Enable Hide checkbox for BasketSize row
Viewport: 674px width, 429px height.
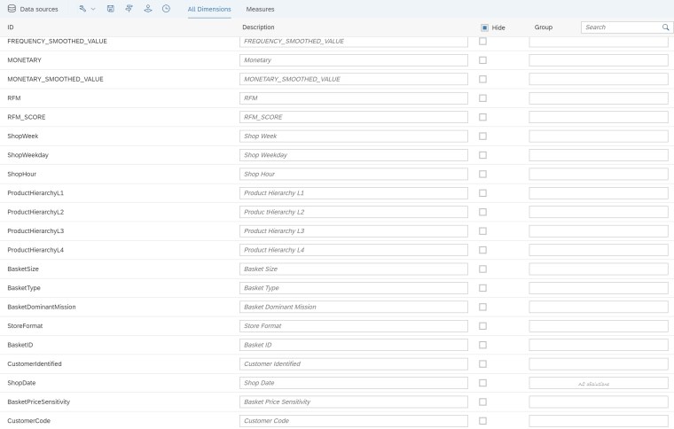[x=482, y=269]
